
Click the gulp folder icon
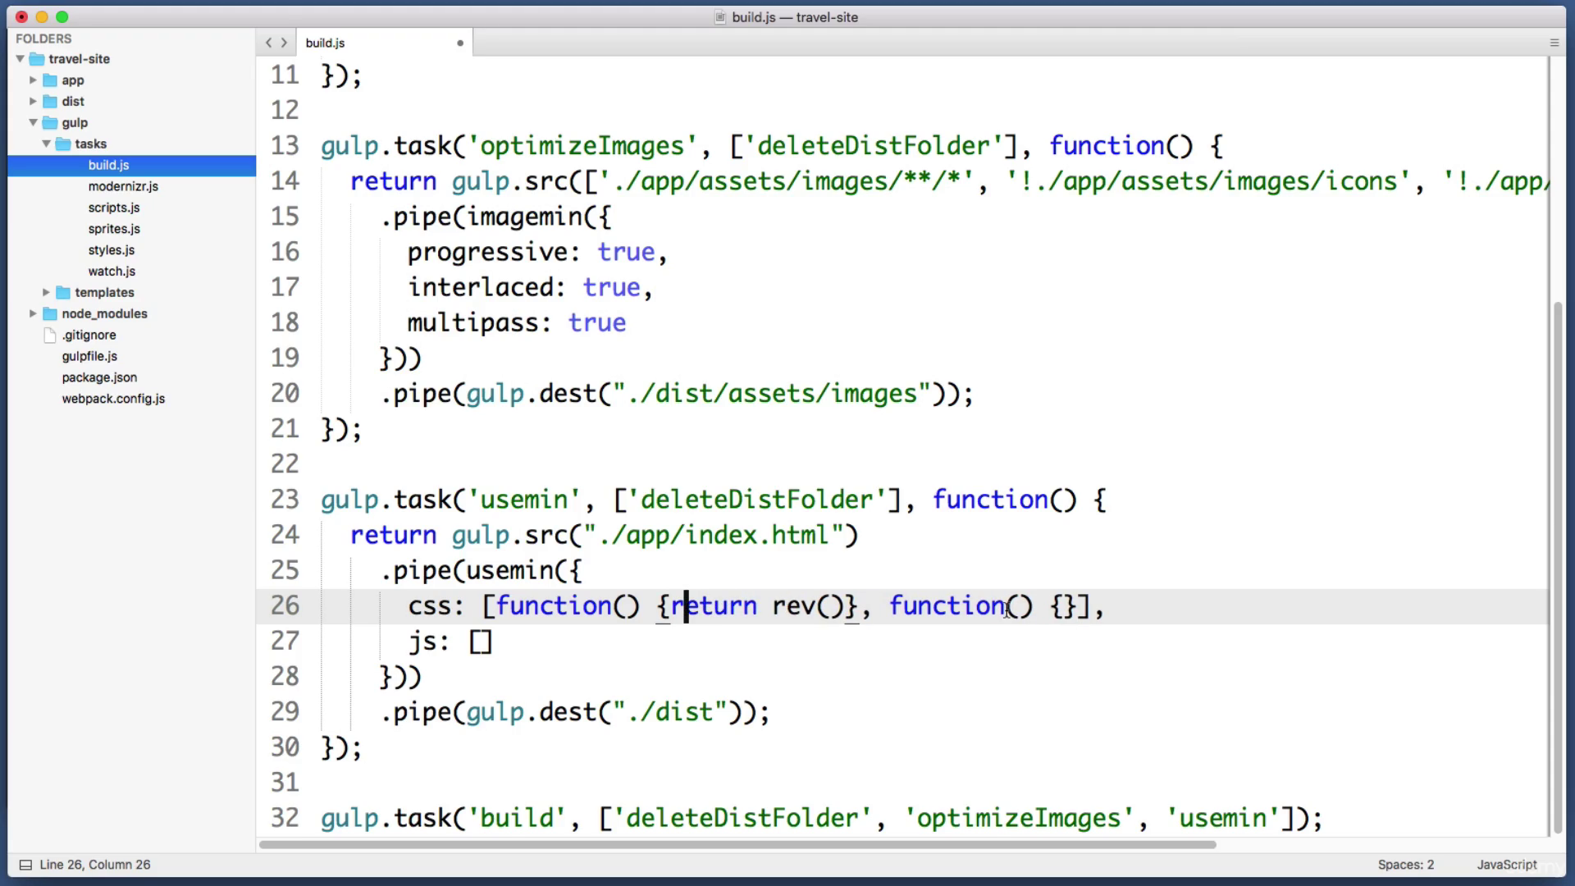(50, 123)
